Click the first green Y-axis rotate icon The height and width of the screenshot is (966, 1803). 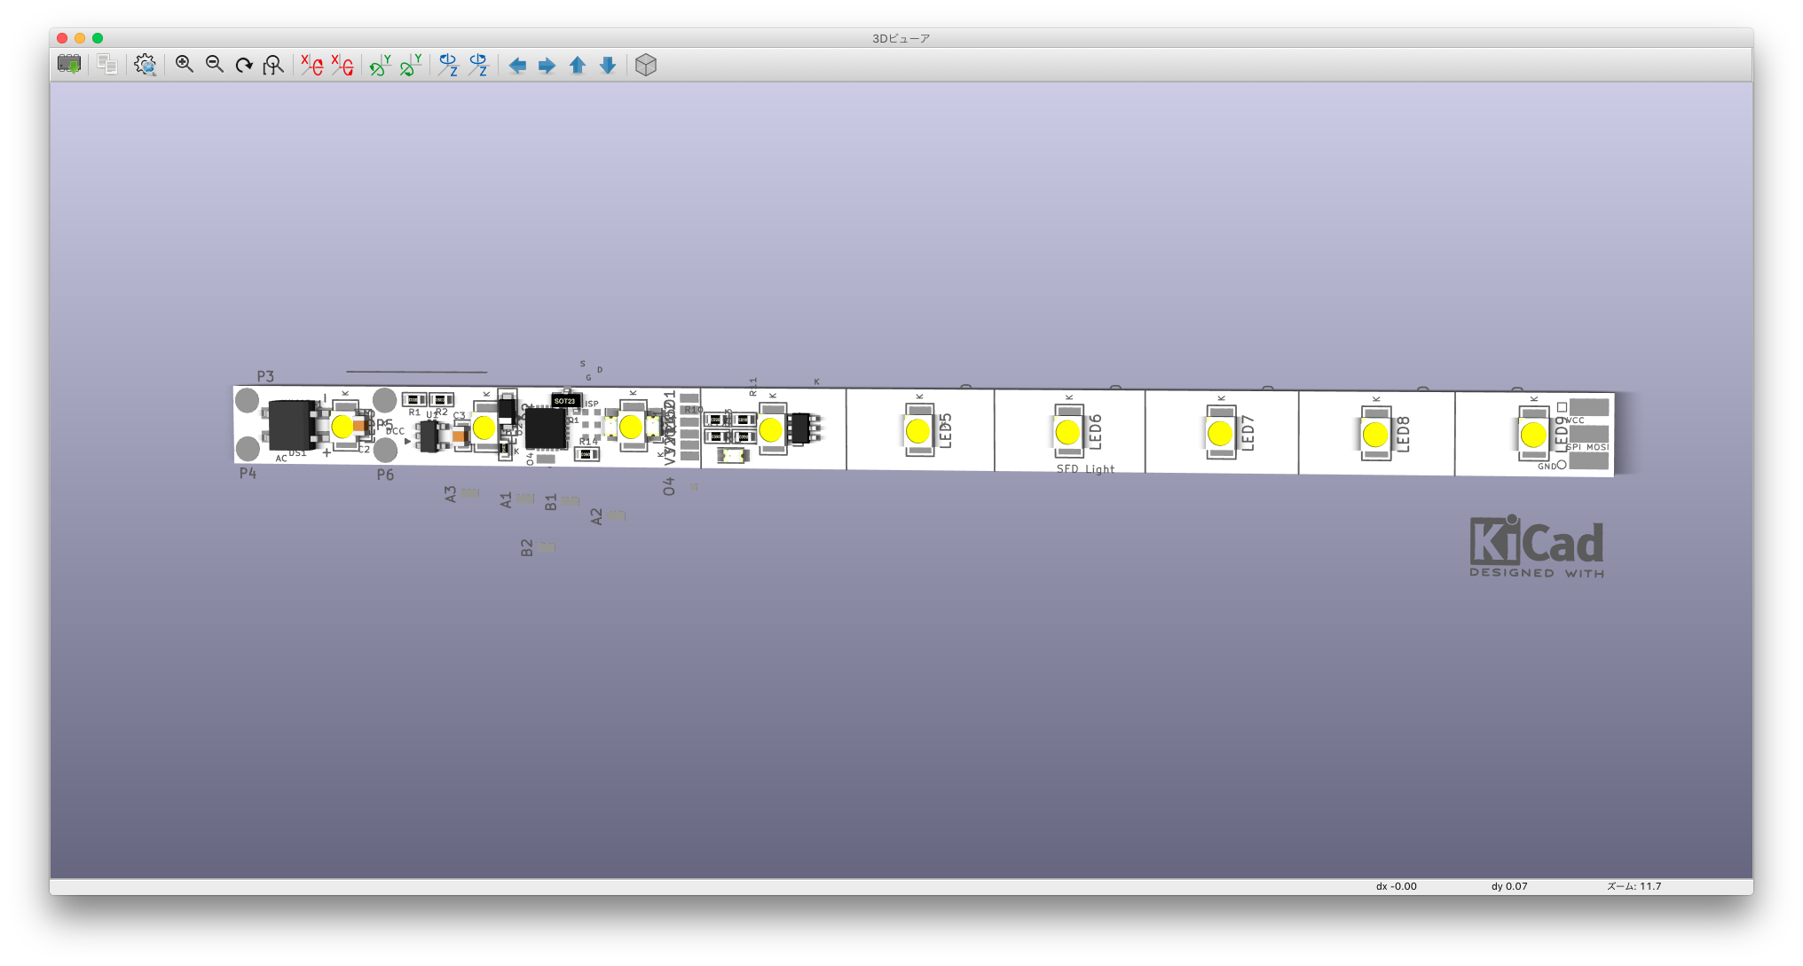coord(380,65)
